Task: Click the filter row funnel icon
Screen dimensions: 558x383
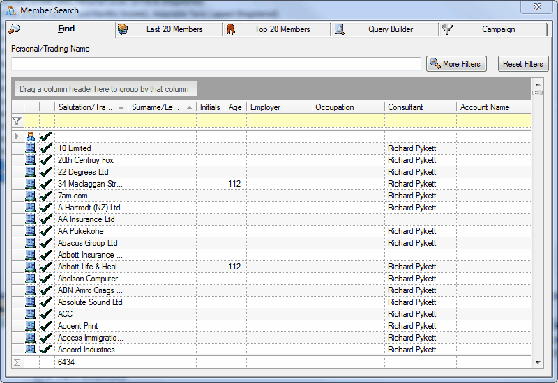Action: [17, 120]
